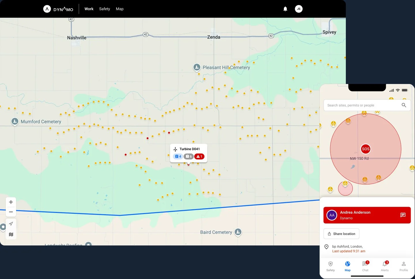Image resolution: width=415 pixels, height=279 pixels.
Task: Click the Baird Cemetery marker
Action: pyautogui.click(x=238, y=232)
